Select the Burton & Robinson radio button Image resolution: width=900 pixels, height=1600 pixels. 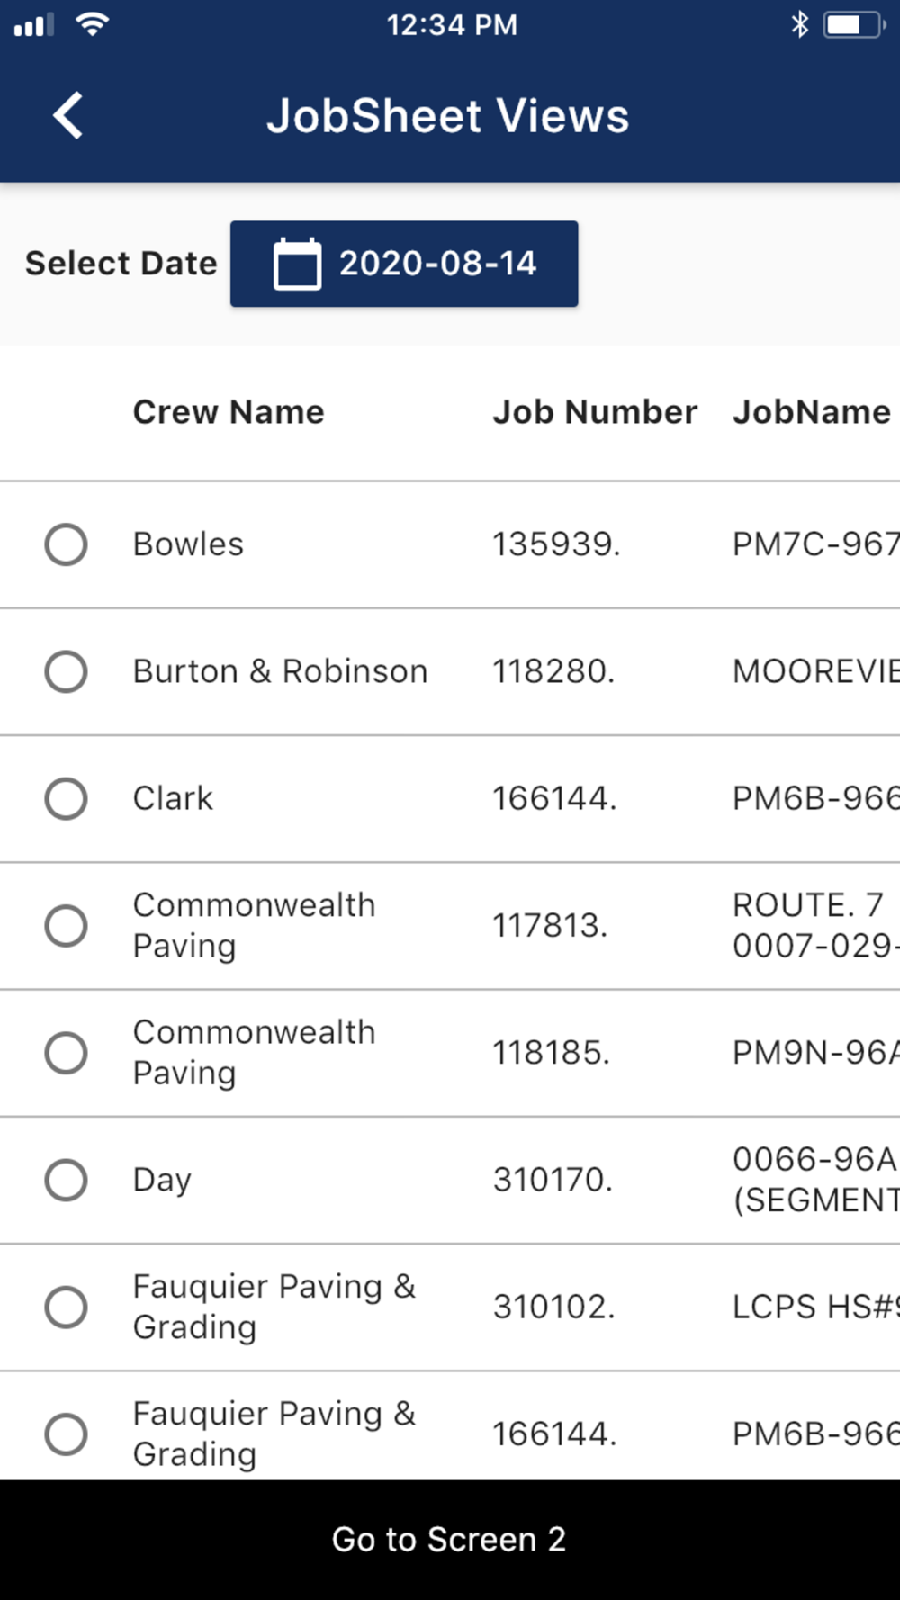pyautogui.click(x=67, y=671)
